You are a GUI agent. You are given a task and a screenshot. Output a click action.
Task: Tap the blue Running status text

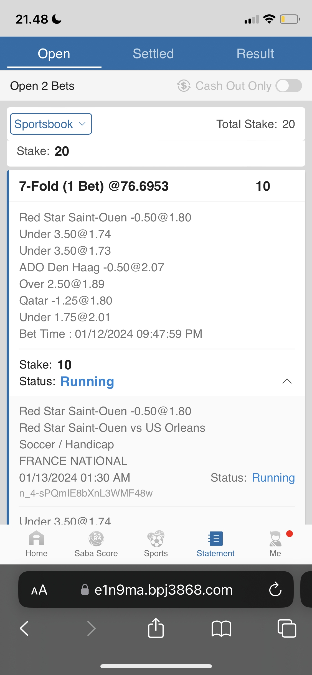87,381
